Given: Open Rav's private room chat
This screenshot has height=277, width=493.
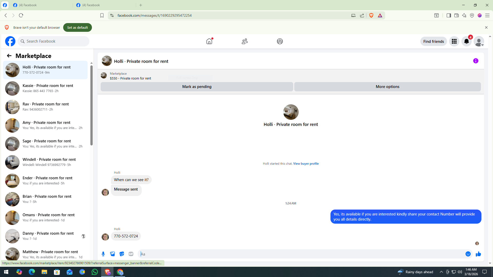Looking at the screenshot, I should point(45,107).
